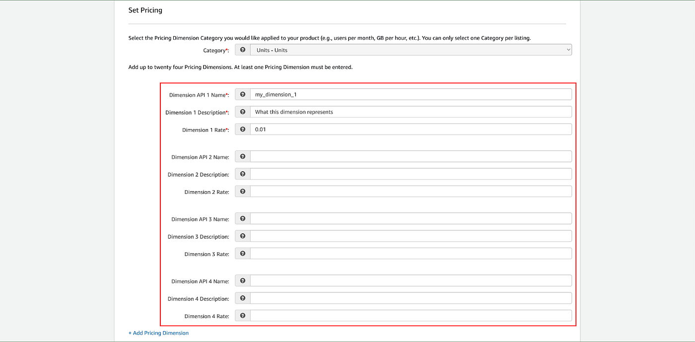This screenshot has width=695, height=342.
Task: Click help icon for Dimension 1 Description
Action: (x=242, y=112)
